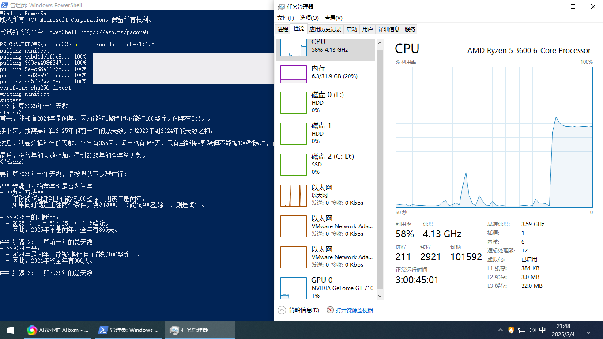Select GPU 0 NVIDIA GeForce GT 710
The width and height of the screenshot is (603, 339).
point(325,288)
